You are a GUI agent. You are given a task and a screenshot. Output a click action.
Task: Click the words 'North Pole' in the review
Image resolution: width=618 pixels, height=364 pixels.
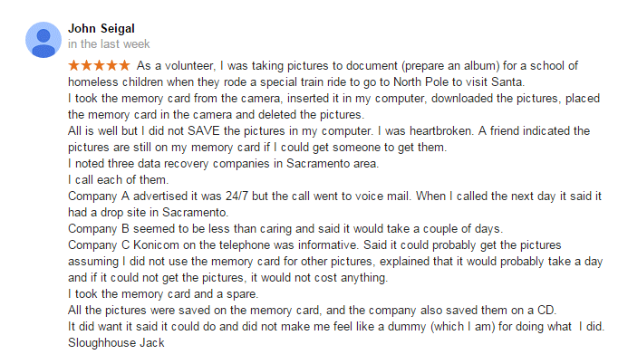(421, 81)
